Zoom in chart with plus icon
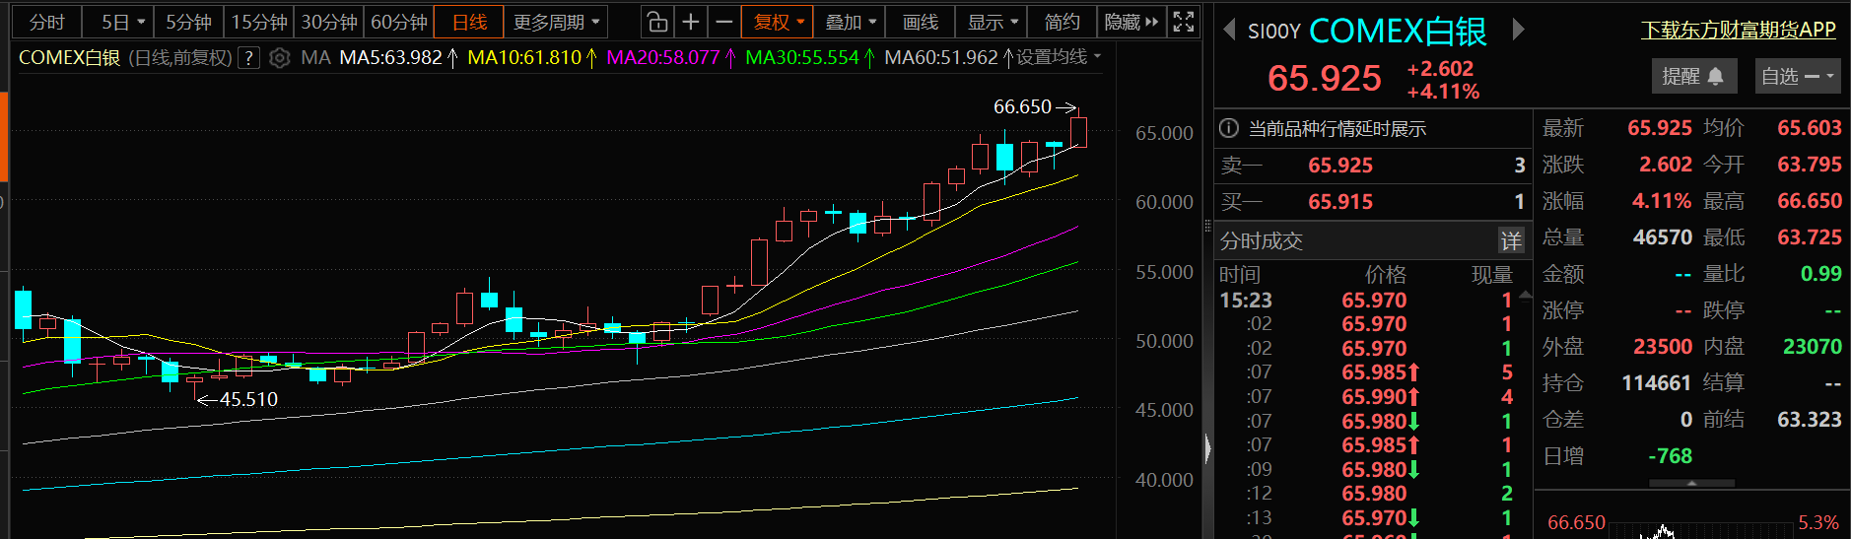This screenshot has height=539, width=1851. 691,22
